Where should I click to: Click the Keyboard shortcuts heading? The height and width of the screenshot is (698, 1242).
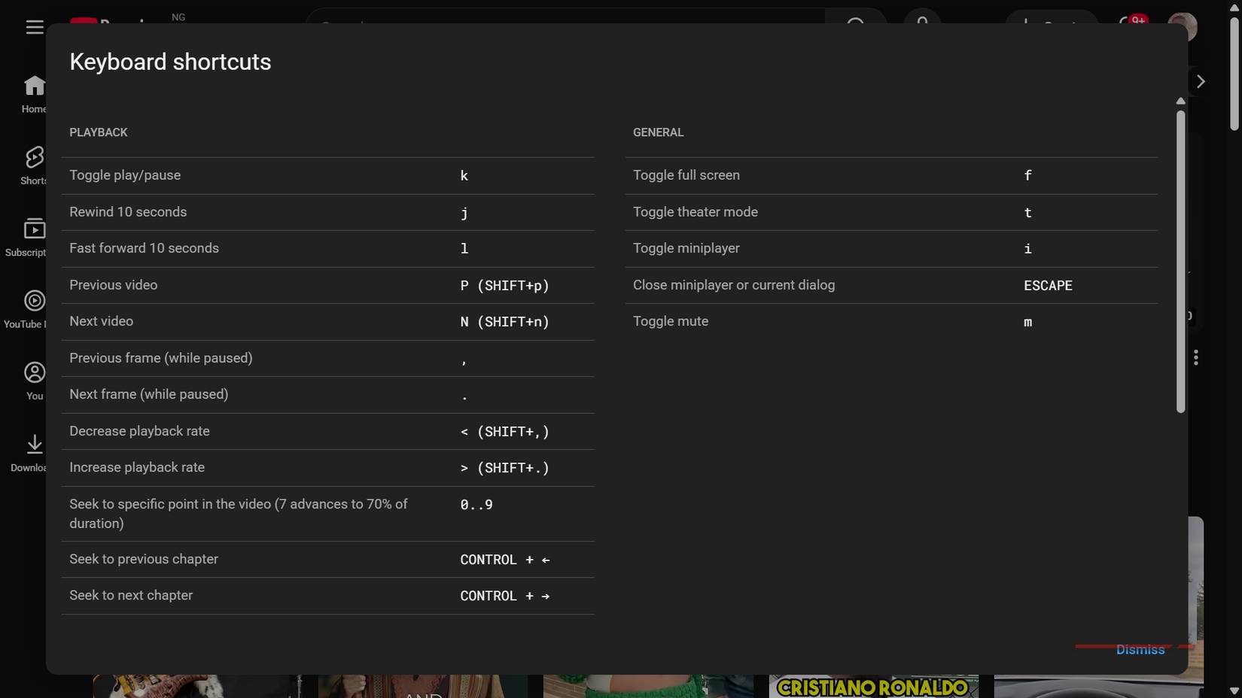tap(170, 62)
